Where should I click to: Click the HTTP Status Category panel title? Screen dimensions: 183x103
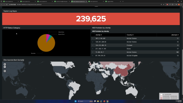tap(12, 28)
